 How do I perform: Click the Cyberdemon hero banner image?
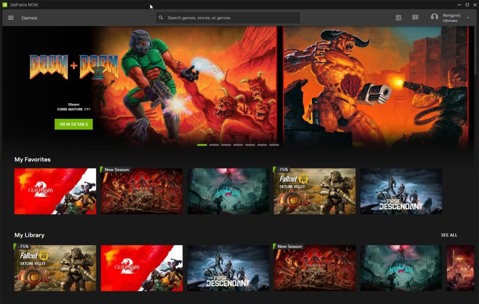[x=376, y=87]
